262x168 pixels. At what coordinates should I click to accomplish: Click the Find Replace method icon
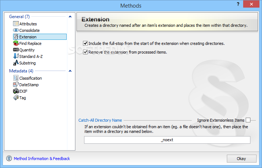16,43
